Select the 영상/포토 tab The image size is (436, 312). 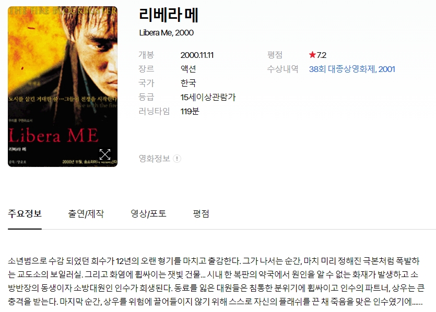click(148, 213)
